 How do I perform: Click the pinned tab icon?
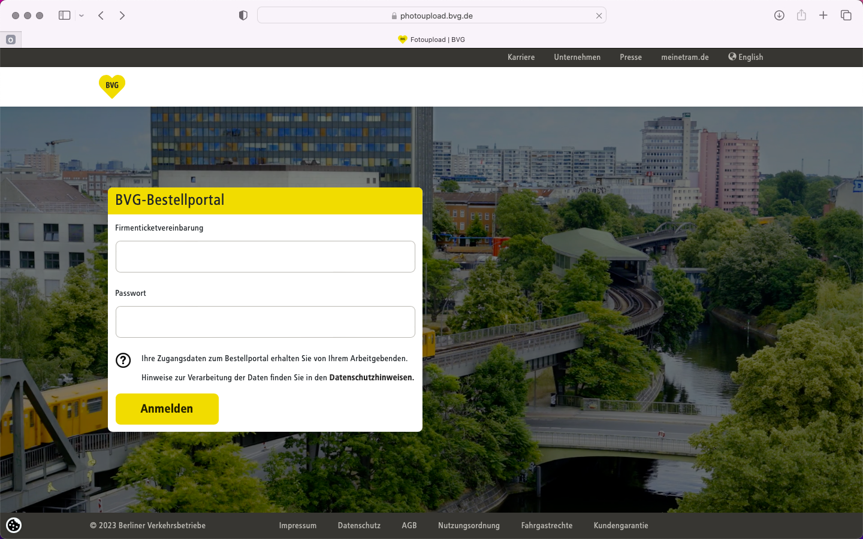[11, 40]
